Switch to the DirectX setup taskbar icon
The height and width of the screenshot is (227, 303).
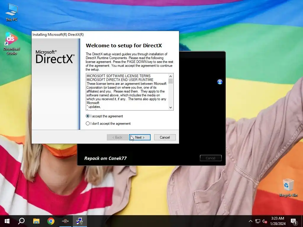coord(80,221)
